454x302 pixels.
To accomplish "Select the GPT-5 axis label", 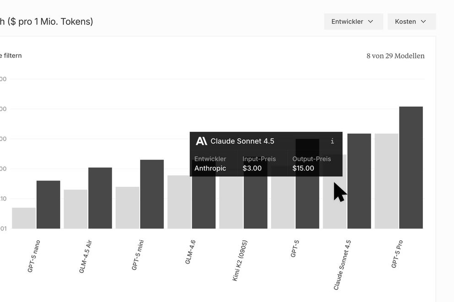I will pos(295,249).
